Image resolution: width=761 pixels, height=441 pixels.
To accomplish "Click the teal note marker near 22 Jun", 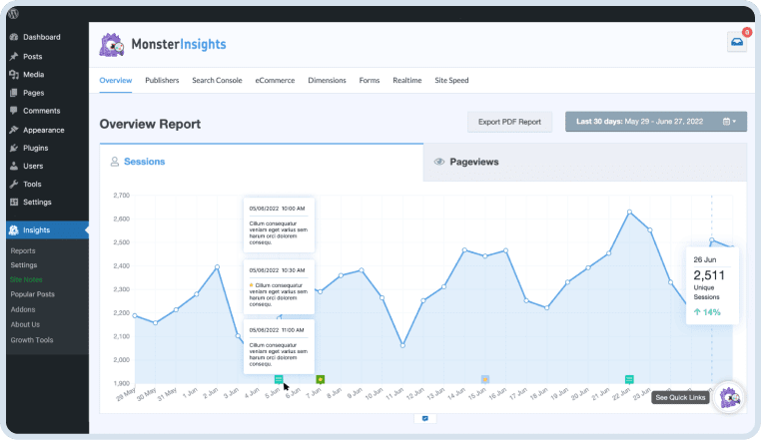I will point(629,379).
